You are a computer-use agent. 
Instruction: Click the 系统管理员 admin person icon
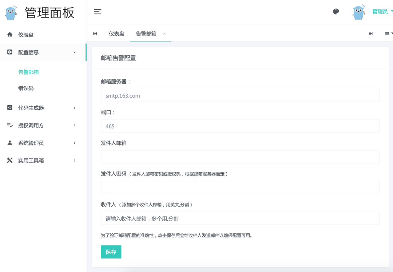click(x=9, y=143)
